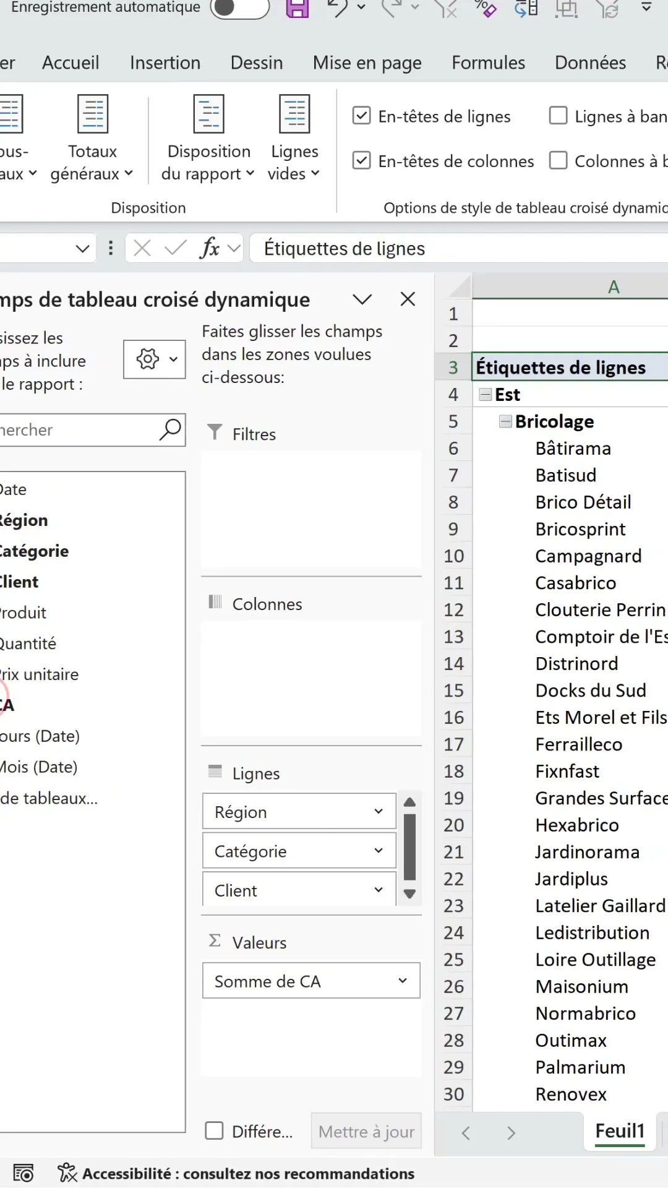
Task: Select the Brico Détail cell
Action: [x=570, y=502]
